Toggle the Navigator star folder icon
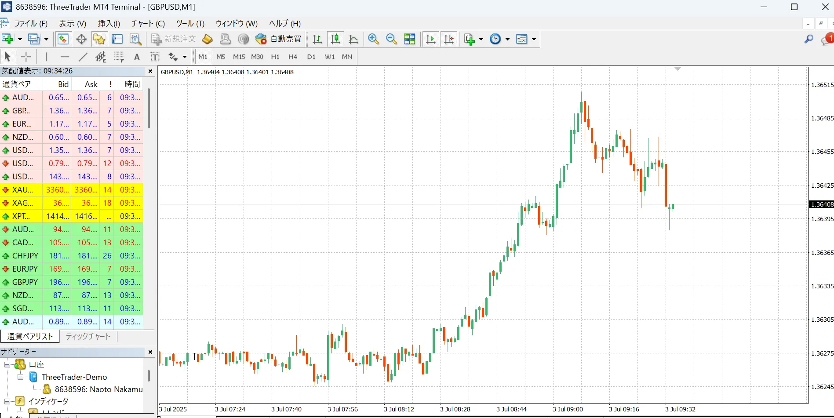Viewport: 834px width, 418px height. click(99, 39)
